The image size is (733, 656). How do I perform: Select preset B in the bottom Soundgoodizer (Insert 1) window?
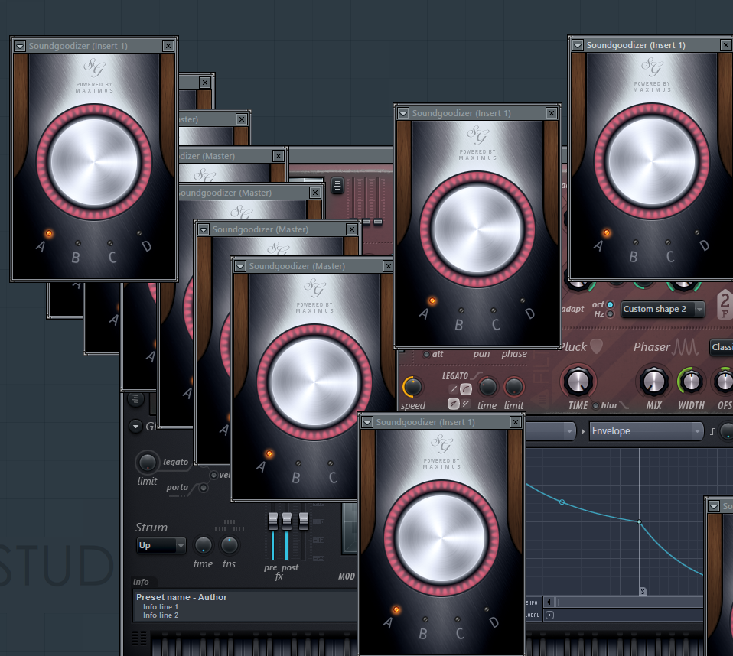pyautogui.click(x=425, y=619)
